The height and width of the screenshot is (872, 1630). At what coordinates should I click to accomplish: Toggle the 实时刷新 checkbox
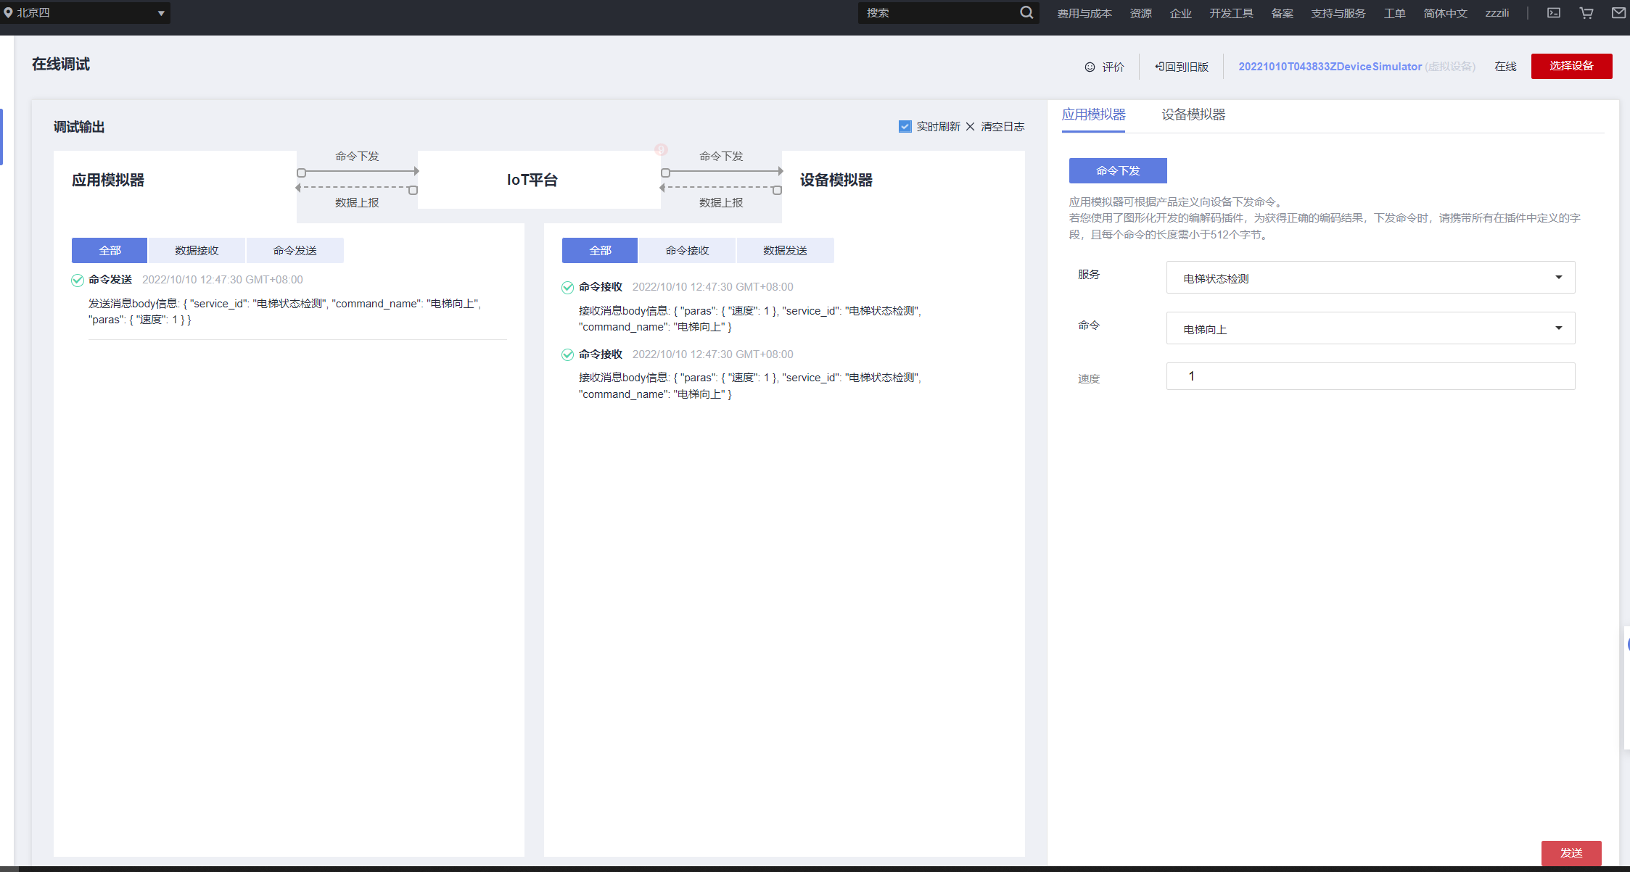coord(905,127)
